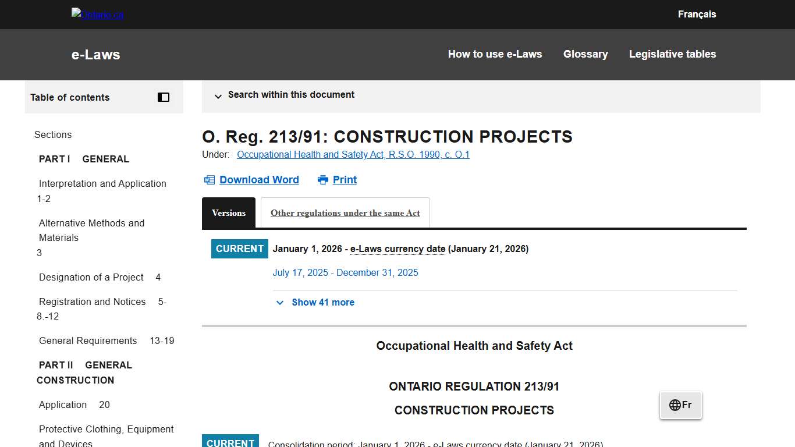
Task: Click the globe icon next to Fr
Action: (675, 405)
